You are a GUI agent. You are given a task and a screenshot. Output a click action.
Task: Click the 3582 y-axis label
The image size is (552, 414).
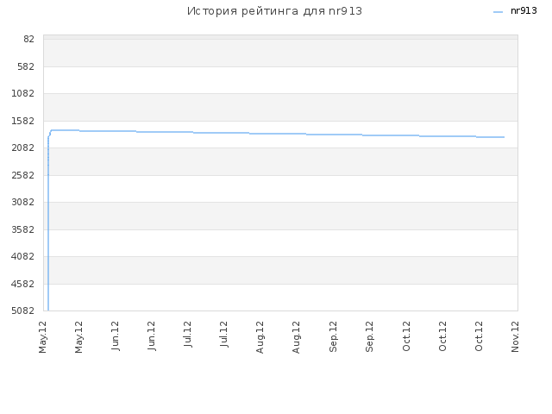pyautogui.click(x=23, y=229)
